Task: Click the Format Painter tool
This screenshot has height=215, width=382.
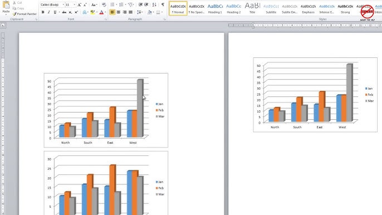Action: 25,14
